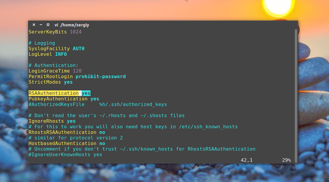The height and width of the screenshot is (182, 329).
Task: Click the 'INFO' LogLevel value
Action: (x=61, y=54)
